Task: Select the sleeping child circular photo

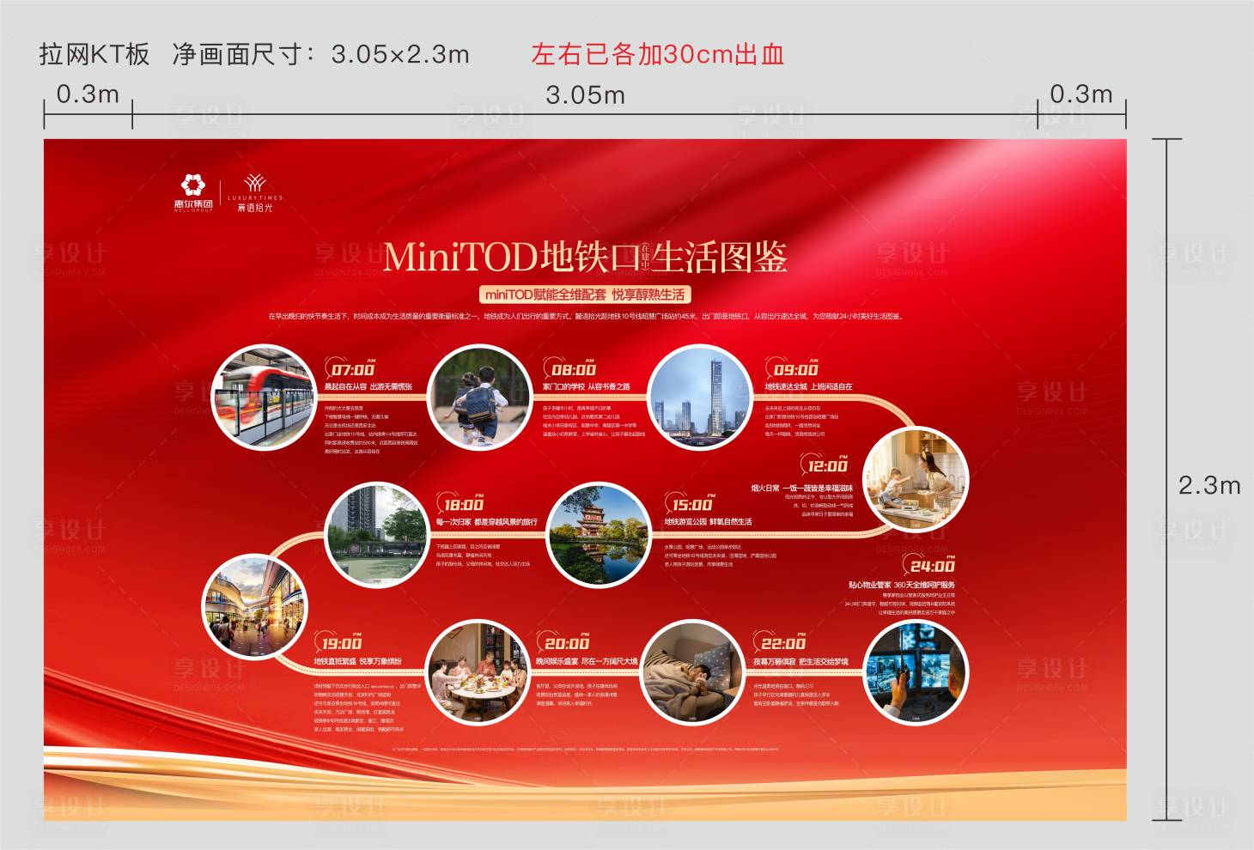Action: [692, 674]
